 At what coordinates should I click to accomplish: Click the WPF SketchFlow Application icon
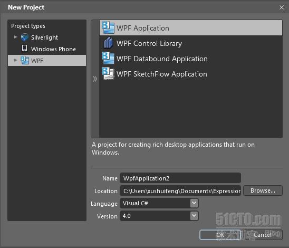pyautogui.click(x=108, y=73)
